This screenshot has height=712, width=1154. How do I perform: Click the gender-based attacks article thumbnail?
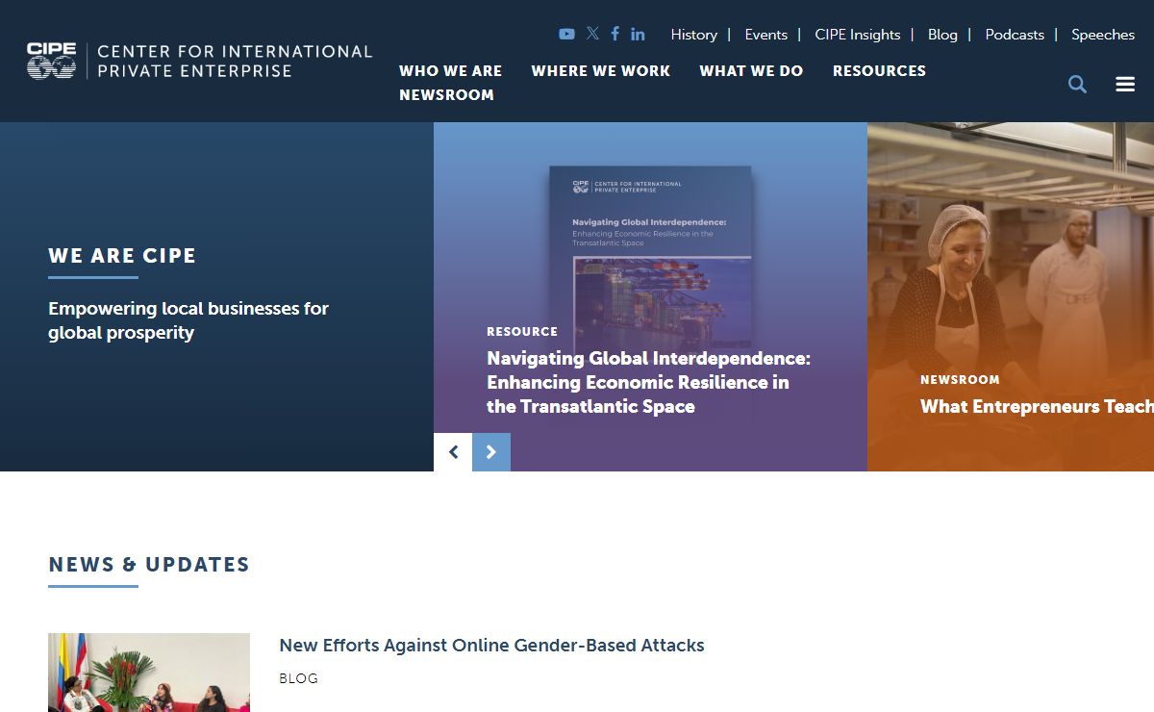pyautogui.click(x=149, y=673)
